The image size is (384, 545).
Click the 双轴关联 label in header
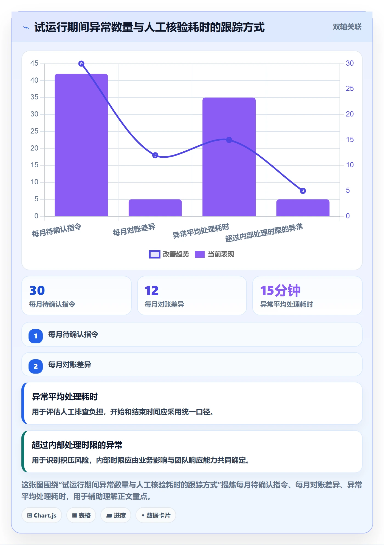347,27
